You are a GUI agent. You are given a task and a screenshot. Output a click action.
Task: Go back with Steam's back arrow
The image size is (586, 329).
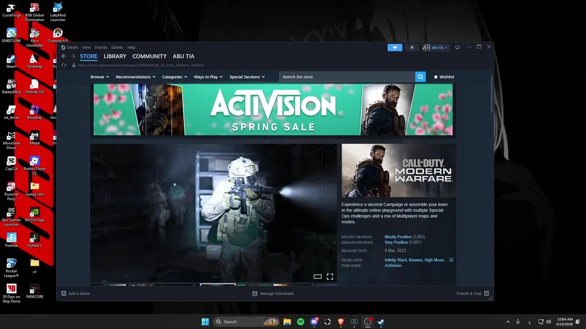click(x=64, y=56)
